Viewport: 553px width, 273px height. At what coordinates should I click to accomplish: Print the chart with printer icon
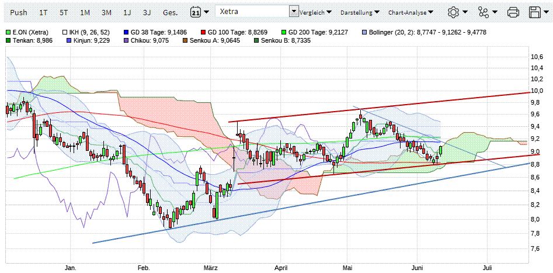(513, 12)
